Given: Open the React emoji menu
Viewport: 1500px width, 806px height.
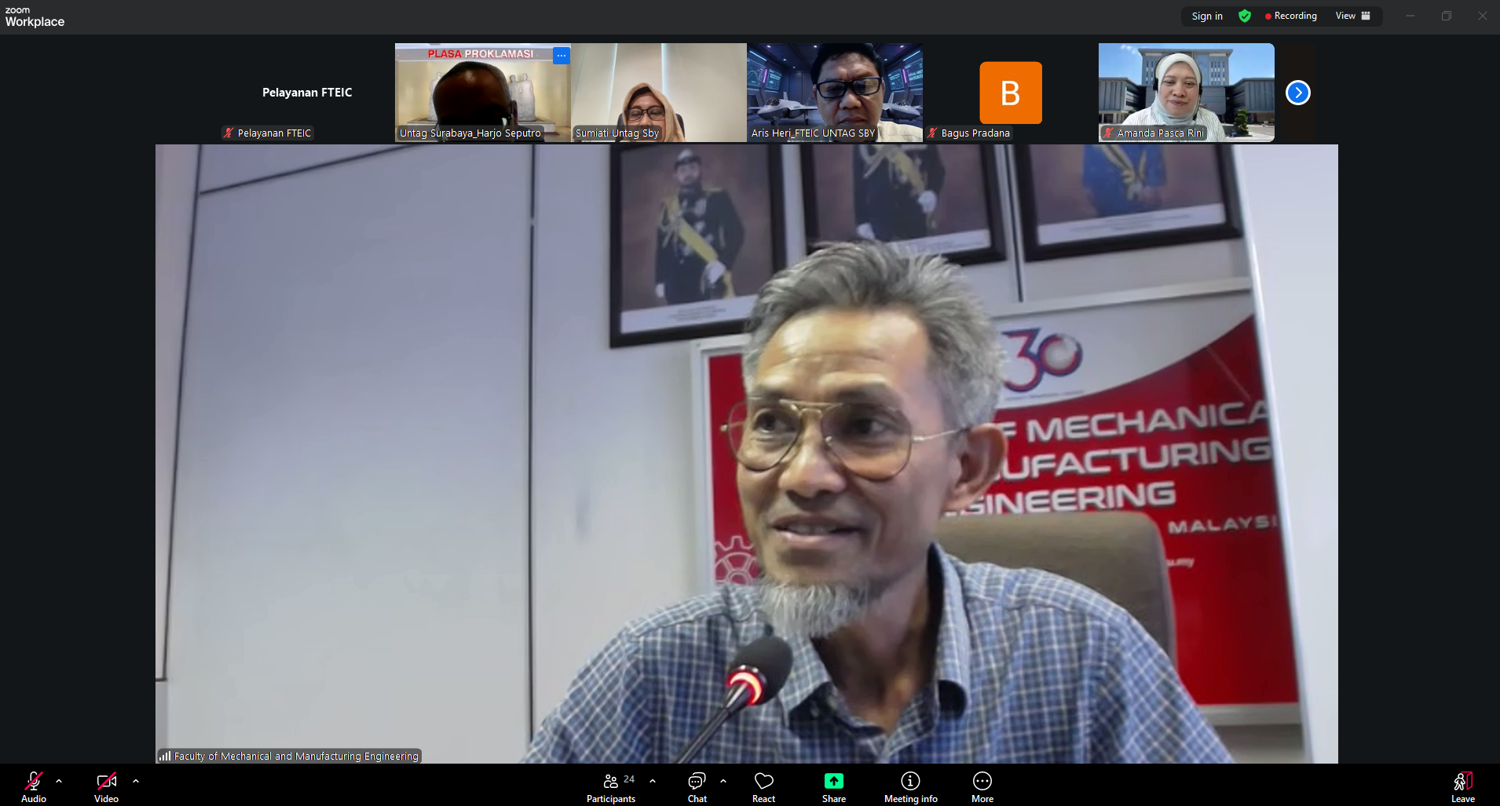Looking at the screenshot, I should pyautogui.click(x=763, y=786).
